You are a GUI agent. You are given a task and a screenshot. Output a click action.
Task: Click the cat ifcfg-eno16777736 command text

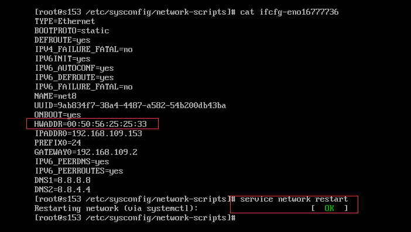click(289, 12)
